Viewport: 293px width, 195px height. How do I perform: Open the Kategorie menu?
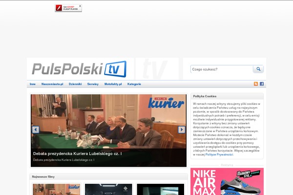click(134, 84)
